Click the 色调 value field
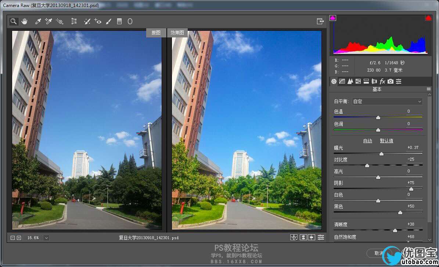 [414, 124]
